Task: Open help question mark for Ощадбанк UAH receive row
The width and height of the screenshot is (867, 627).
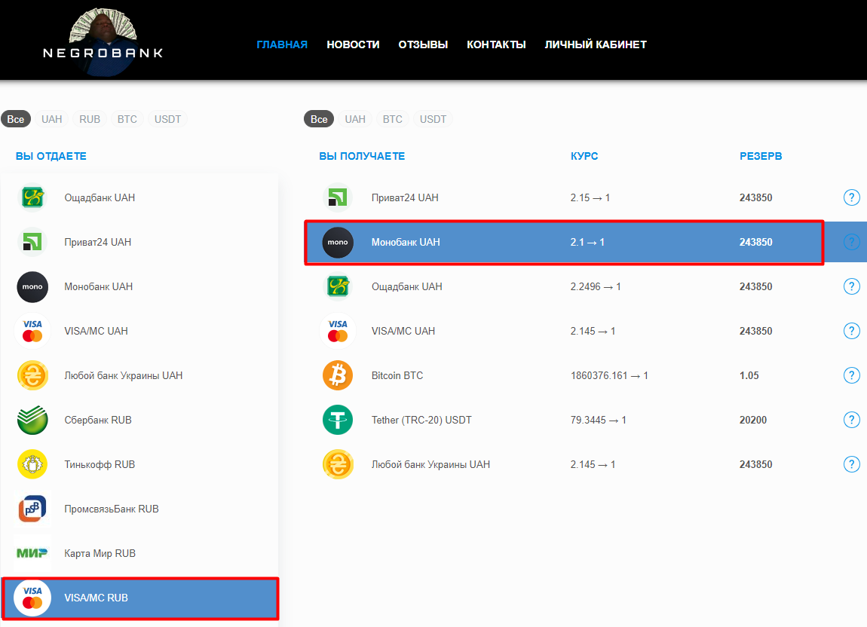Action: pyautogui.click(x=851, y=286)
